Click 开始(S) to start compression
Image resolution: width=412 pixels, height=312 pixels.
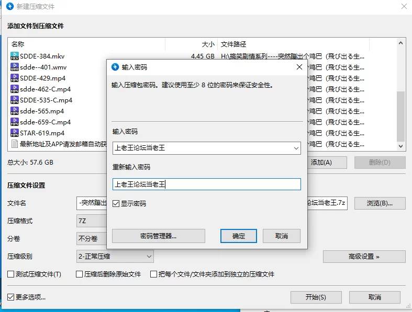pos(316,297)
